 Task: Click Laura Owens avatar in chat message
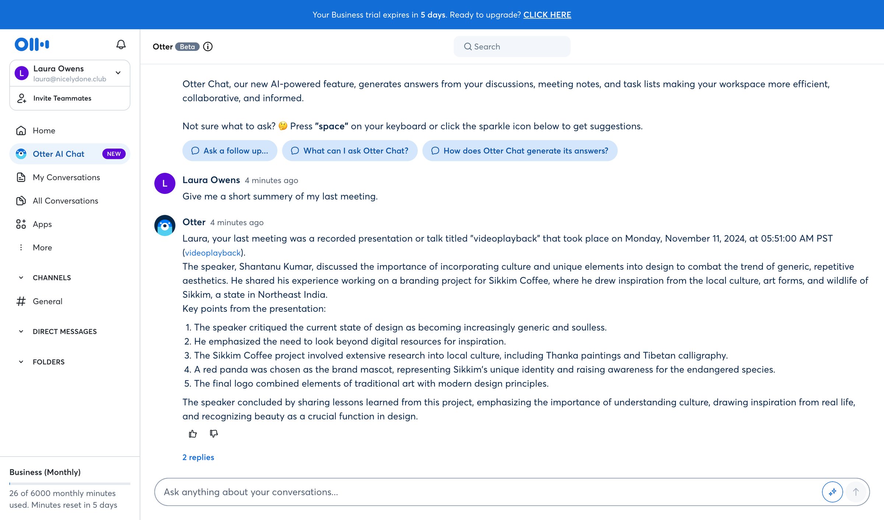(165, 183)
